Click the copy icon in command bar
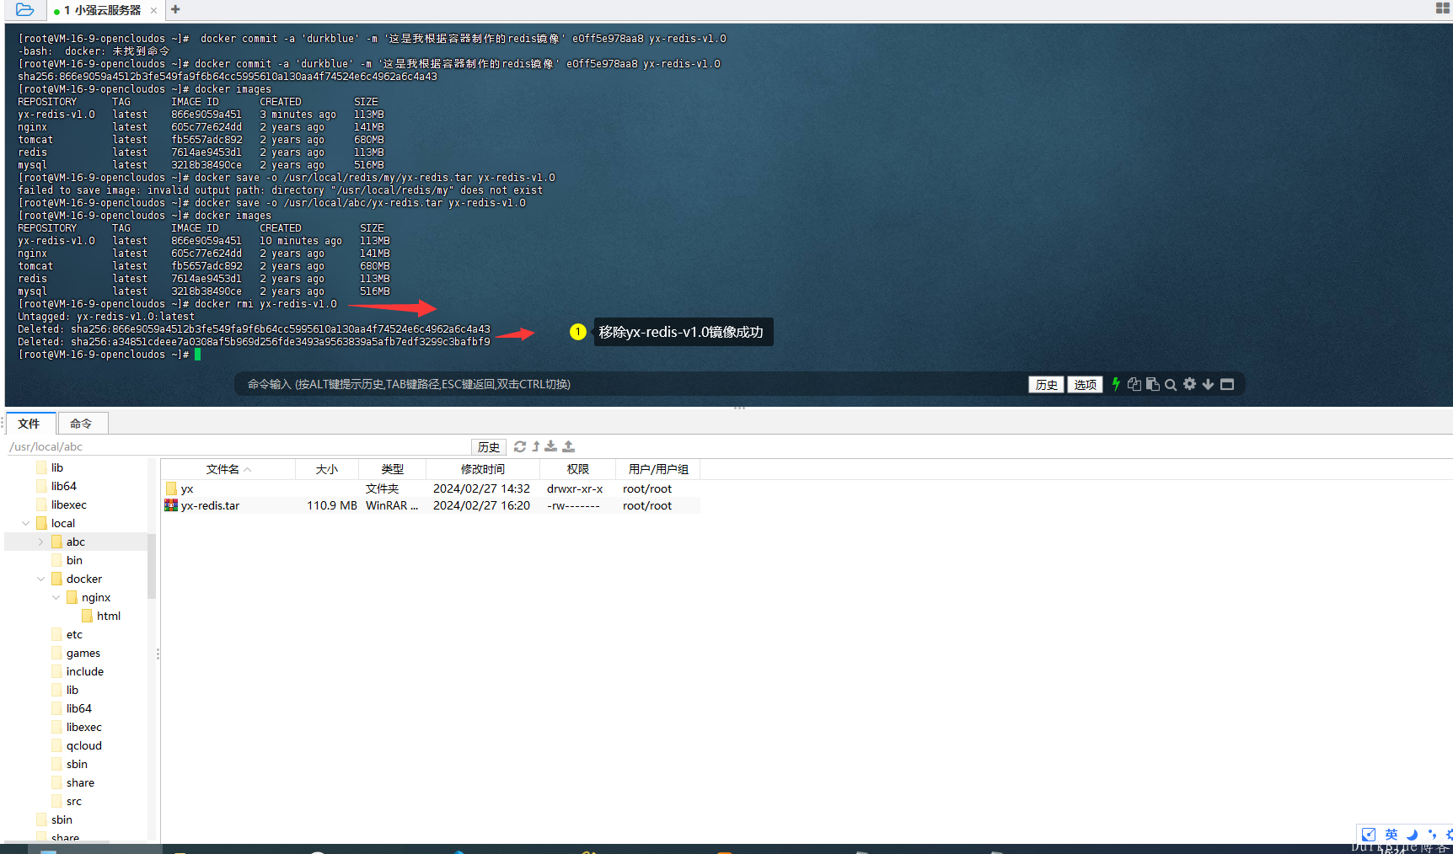Image resolution: width=1453 pixels, height=854 pixels. 1134,384
